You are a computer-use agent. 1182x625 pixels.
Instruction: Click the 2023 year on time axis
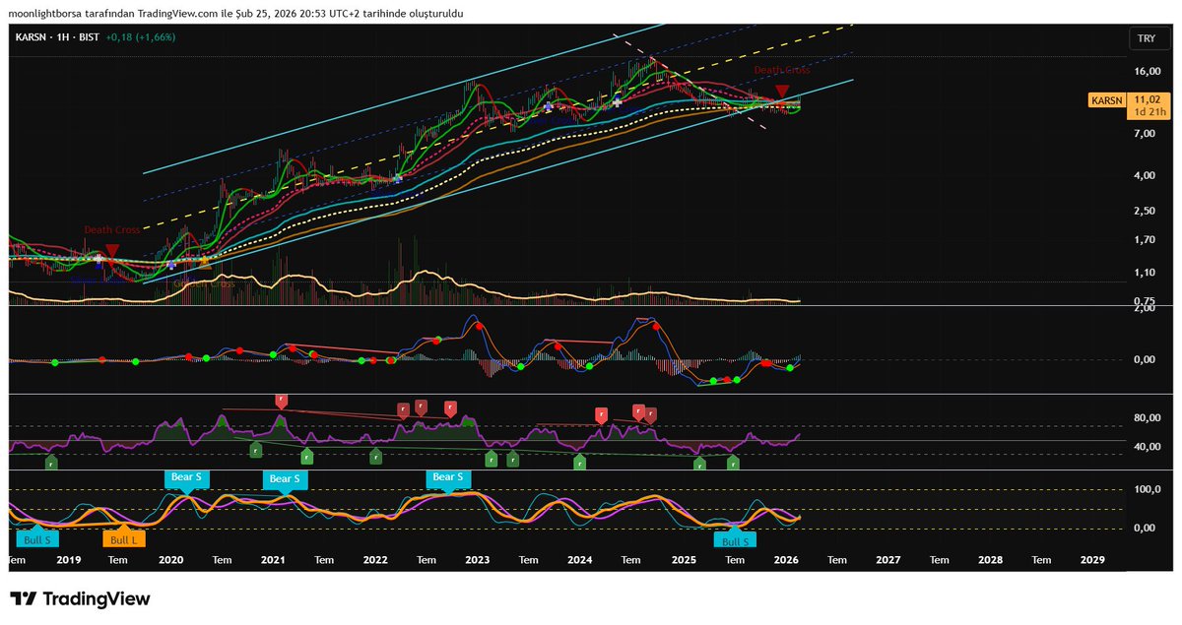478,559
